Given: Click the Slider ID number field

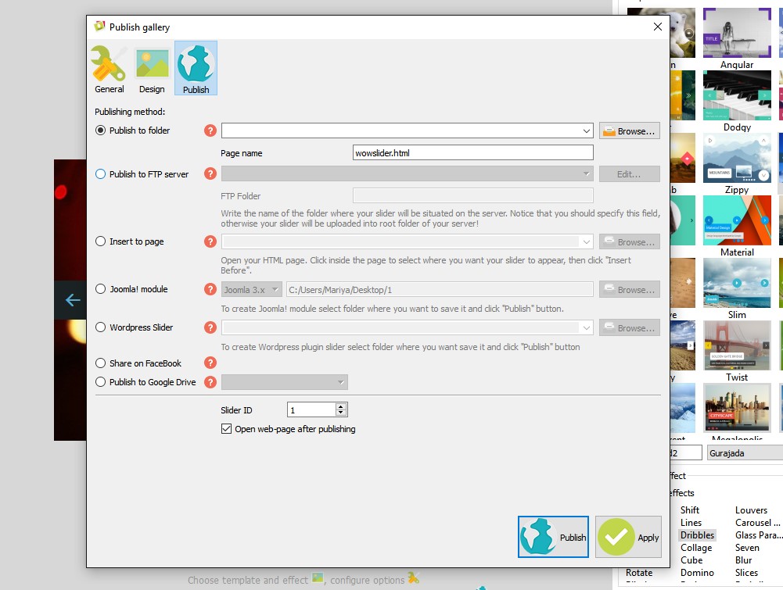Looking at the screenshot, I should pyautogui.click(x=311, y=410).
